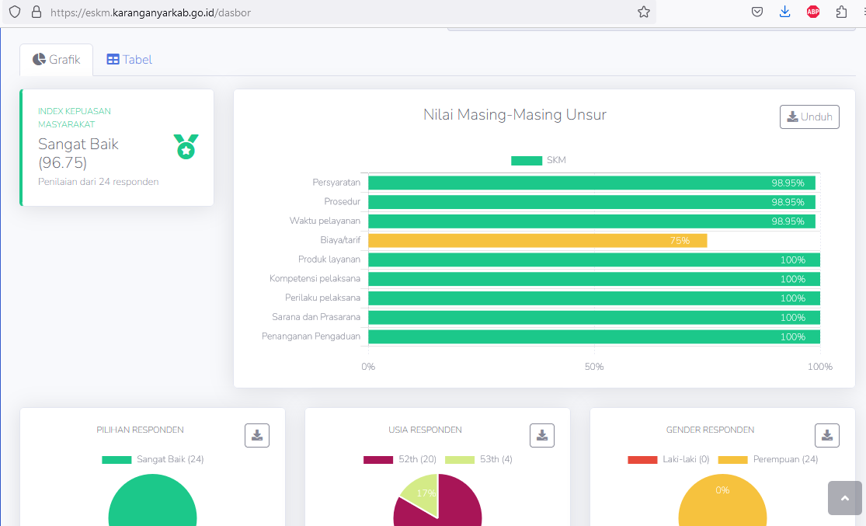866x526 pixels.
Task: Click the browser shield tracking protection icon
Action: coord(15,12)
